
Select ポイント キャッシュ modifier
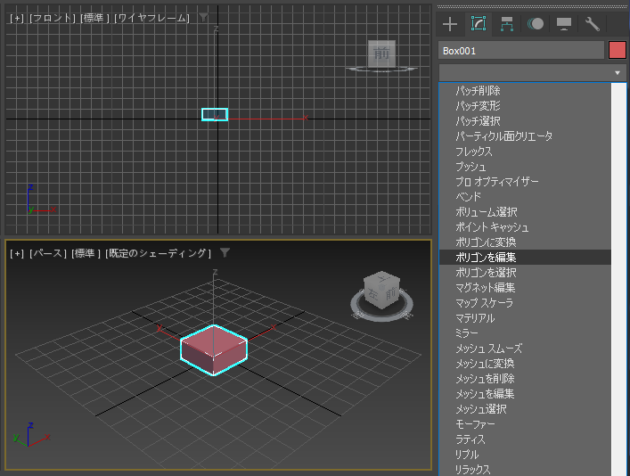click(x=525, y=227)
